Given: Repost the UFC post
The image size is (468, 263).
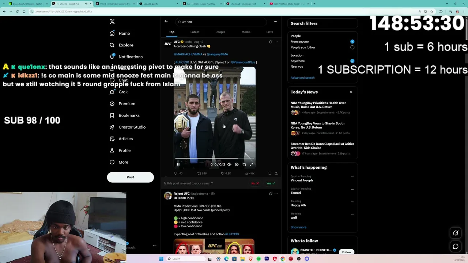Looking at the screenshot, I should click(x=202, y=174).
